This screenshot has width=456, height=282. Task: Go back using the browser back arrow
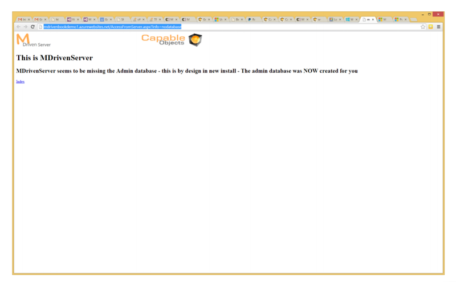point(18,27)
